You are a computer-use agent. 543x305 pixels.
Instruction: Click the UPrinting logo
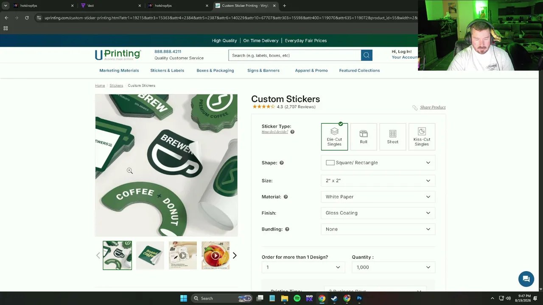[x=118, y=55]
